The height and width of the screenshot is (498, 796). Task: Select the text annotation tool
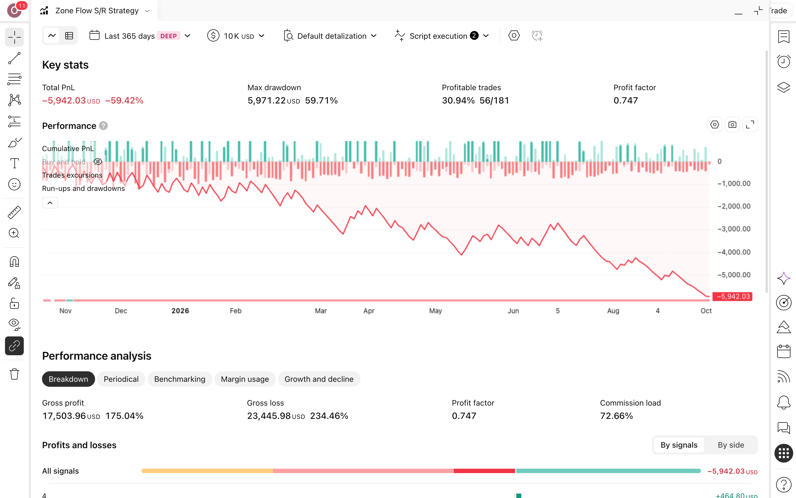tap(14, 163)
